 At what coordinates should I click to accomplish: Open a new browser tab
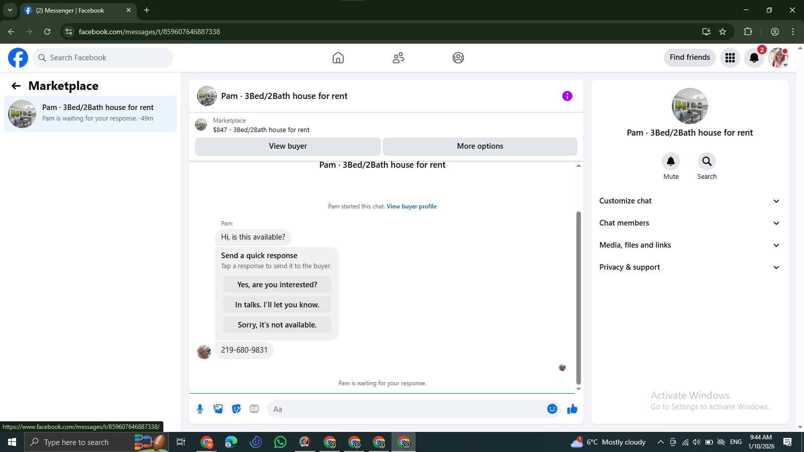(x=147, y=10)
